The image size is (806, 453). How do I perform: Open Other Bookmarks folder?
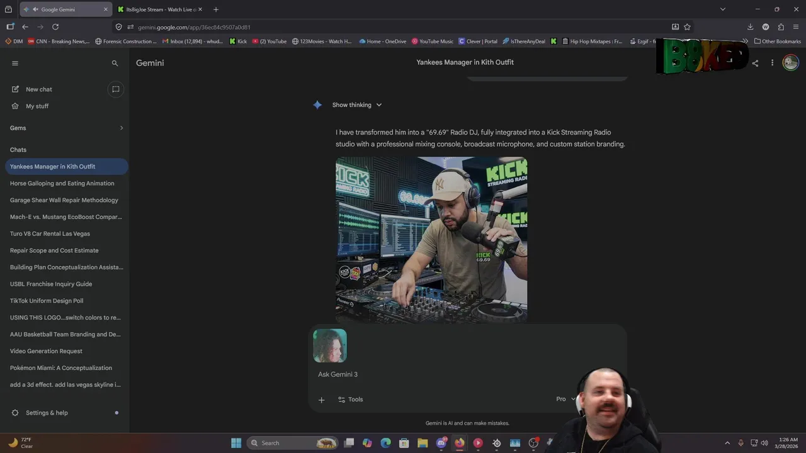click(x=778, y=42)
